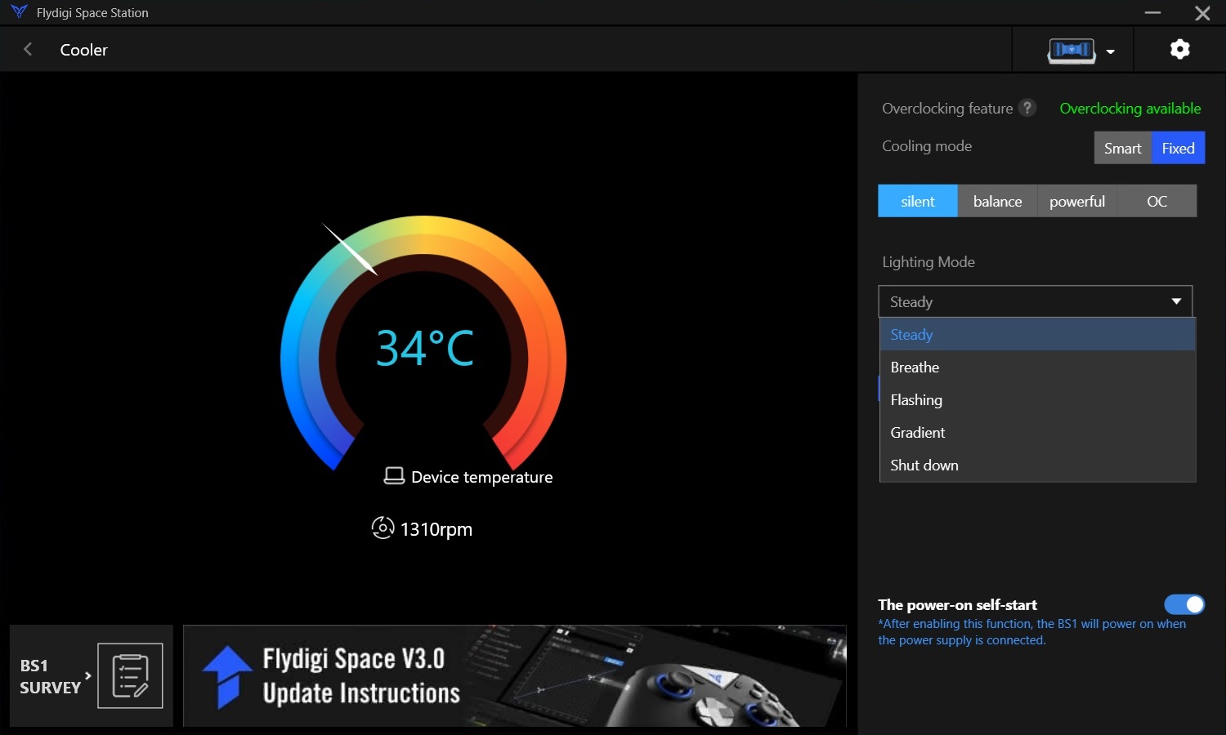Open the BS1 Survey banner
1226x735 pixels.
92,675
